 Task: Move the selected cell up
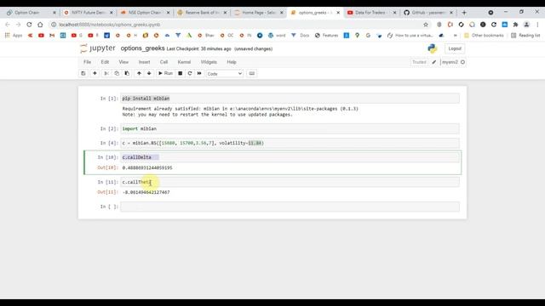tap(139, 74)
